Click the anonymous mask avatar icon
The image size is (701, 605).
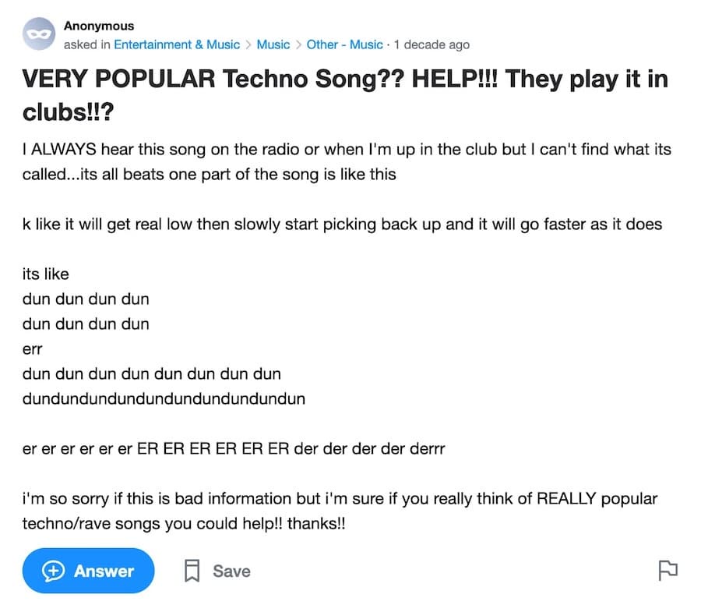tap(39, 34)
